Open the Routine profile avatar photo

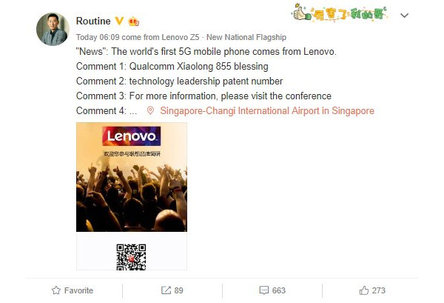[53, 29]
